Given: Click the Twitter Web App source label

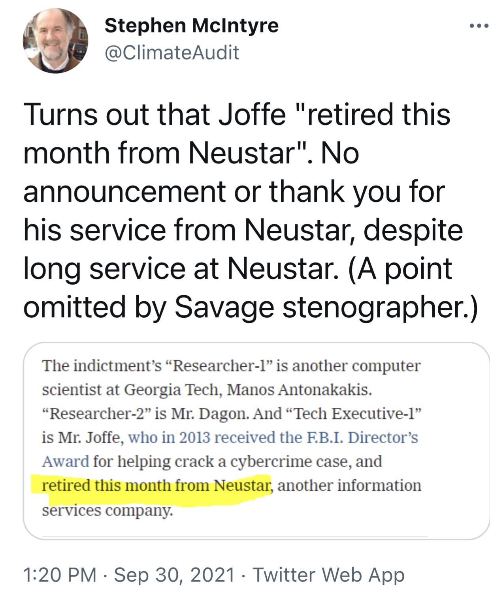Looking at the screenshot, I should tap(329, 575).
